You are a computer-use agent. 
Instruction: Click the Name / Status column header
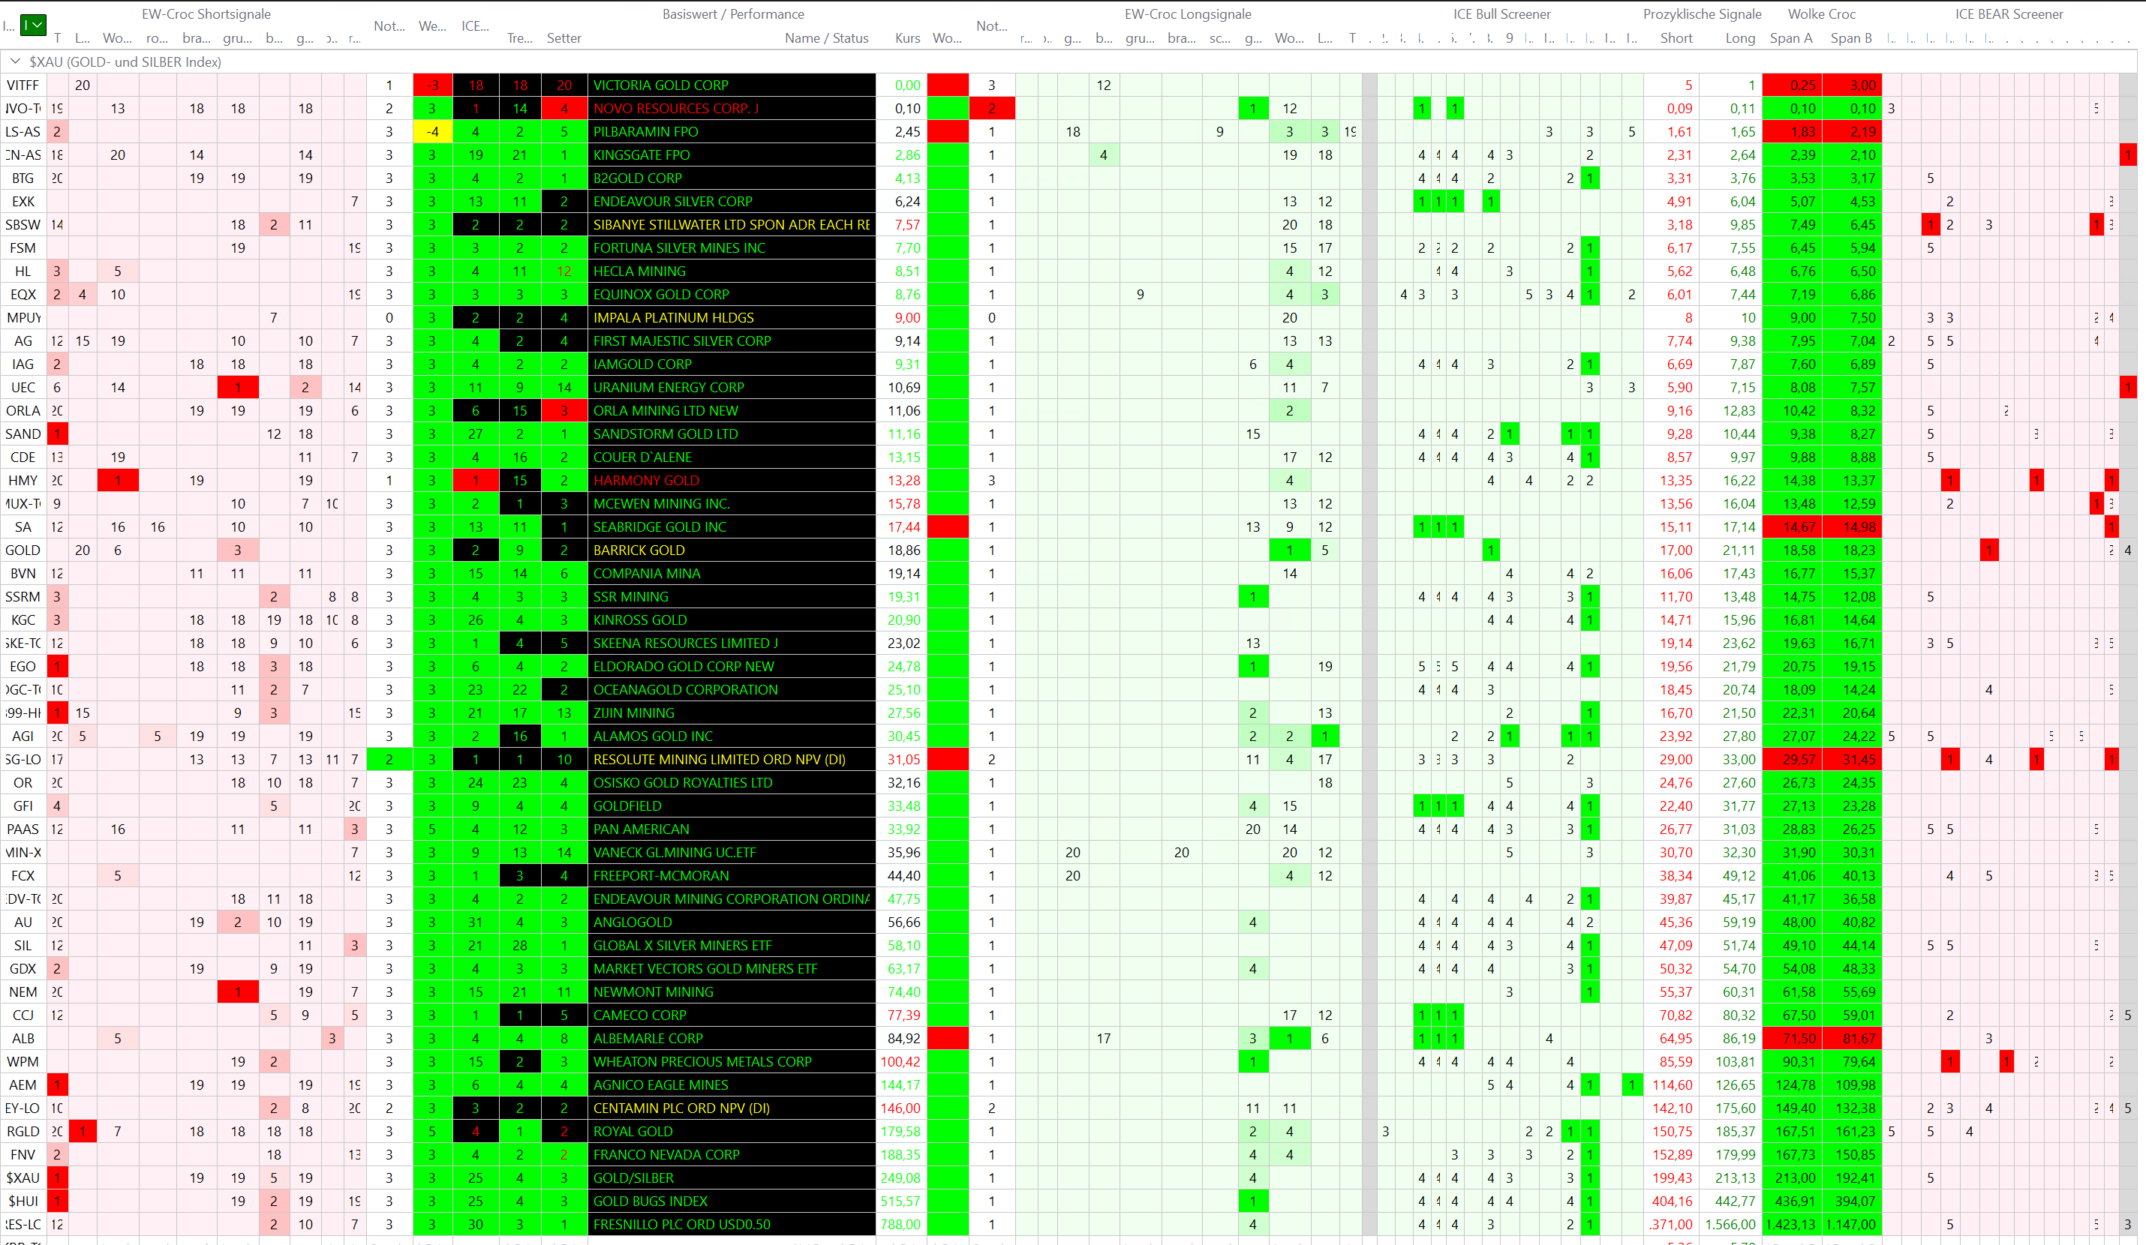(825, 38)
